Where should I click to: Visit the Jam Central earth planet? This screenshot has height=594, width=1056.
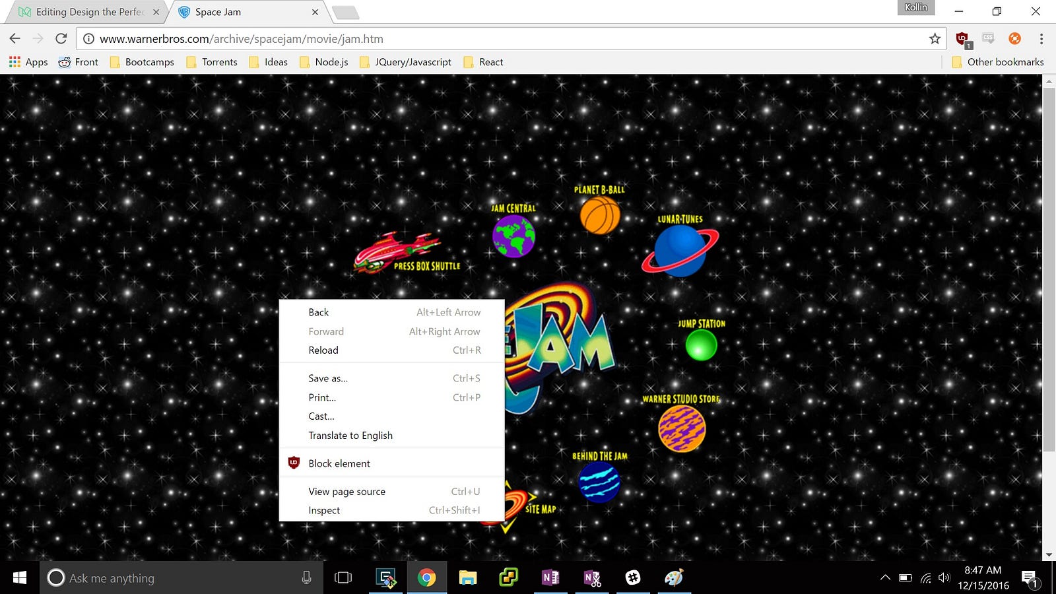[x=513, y=236]
